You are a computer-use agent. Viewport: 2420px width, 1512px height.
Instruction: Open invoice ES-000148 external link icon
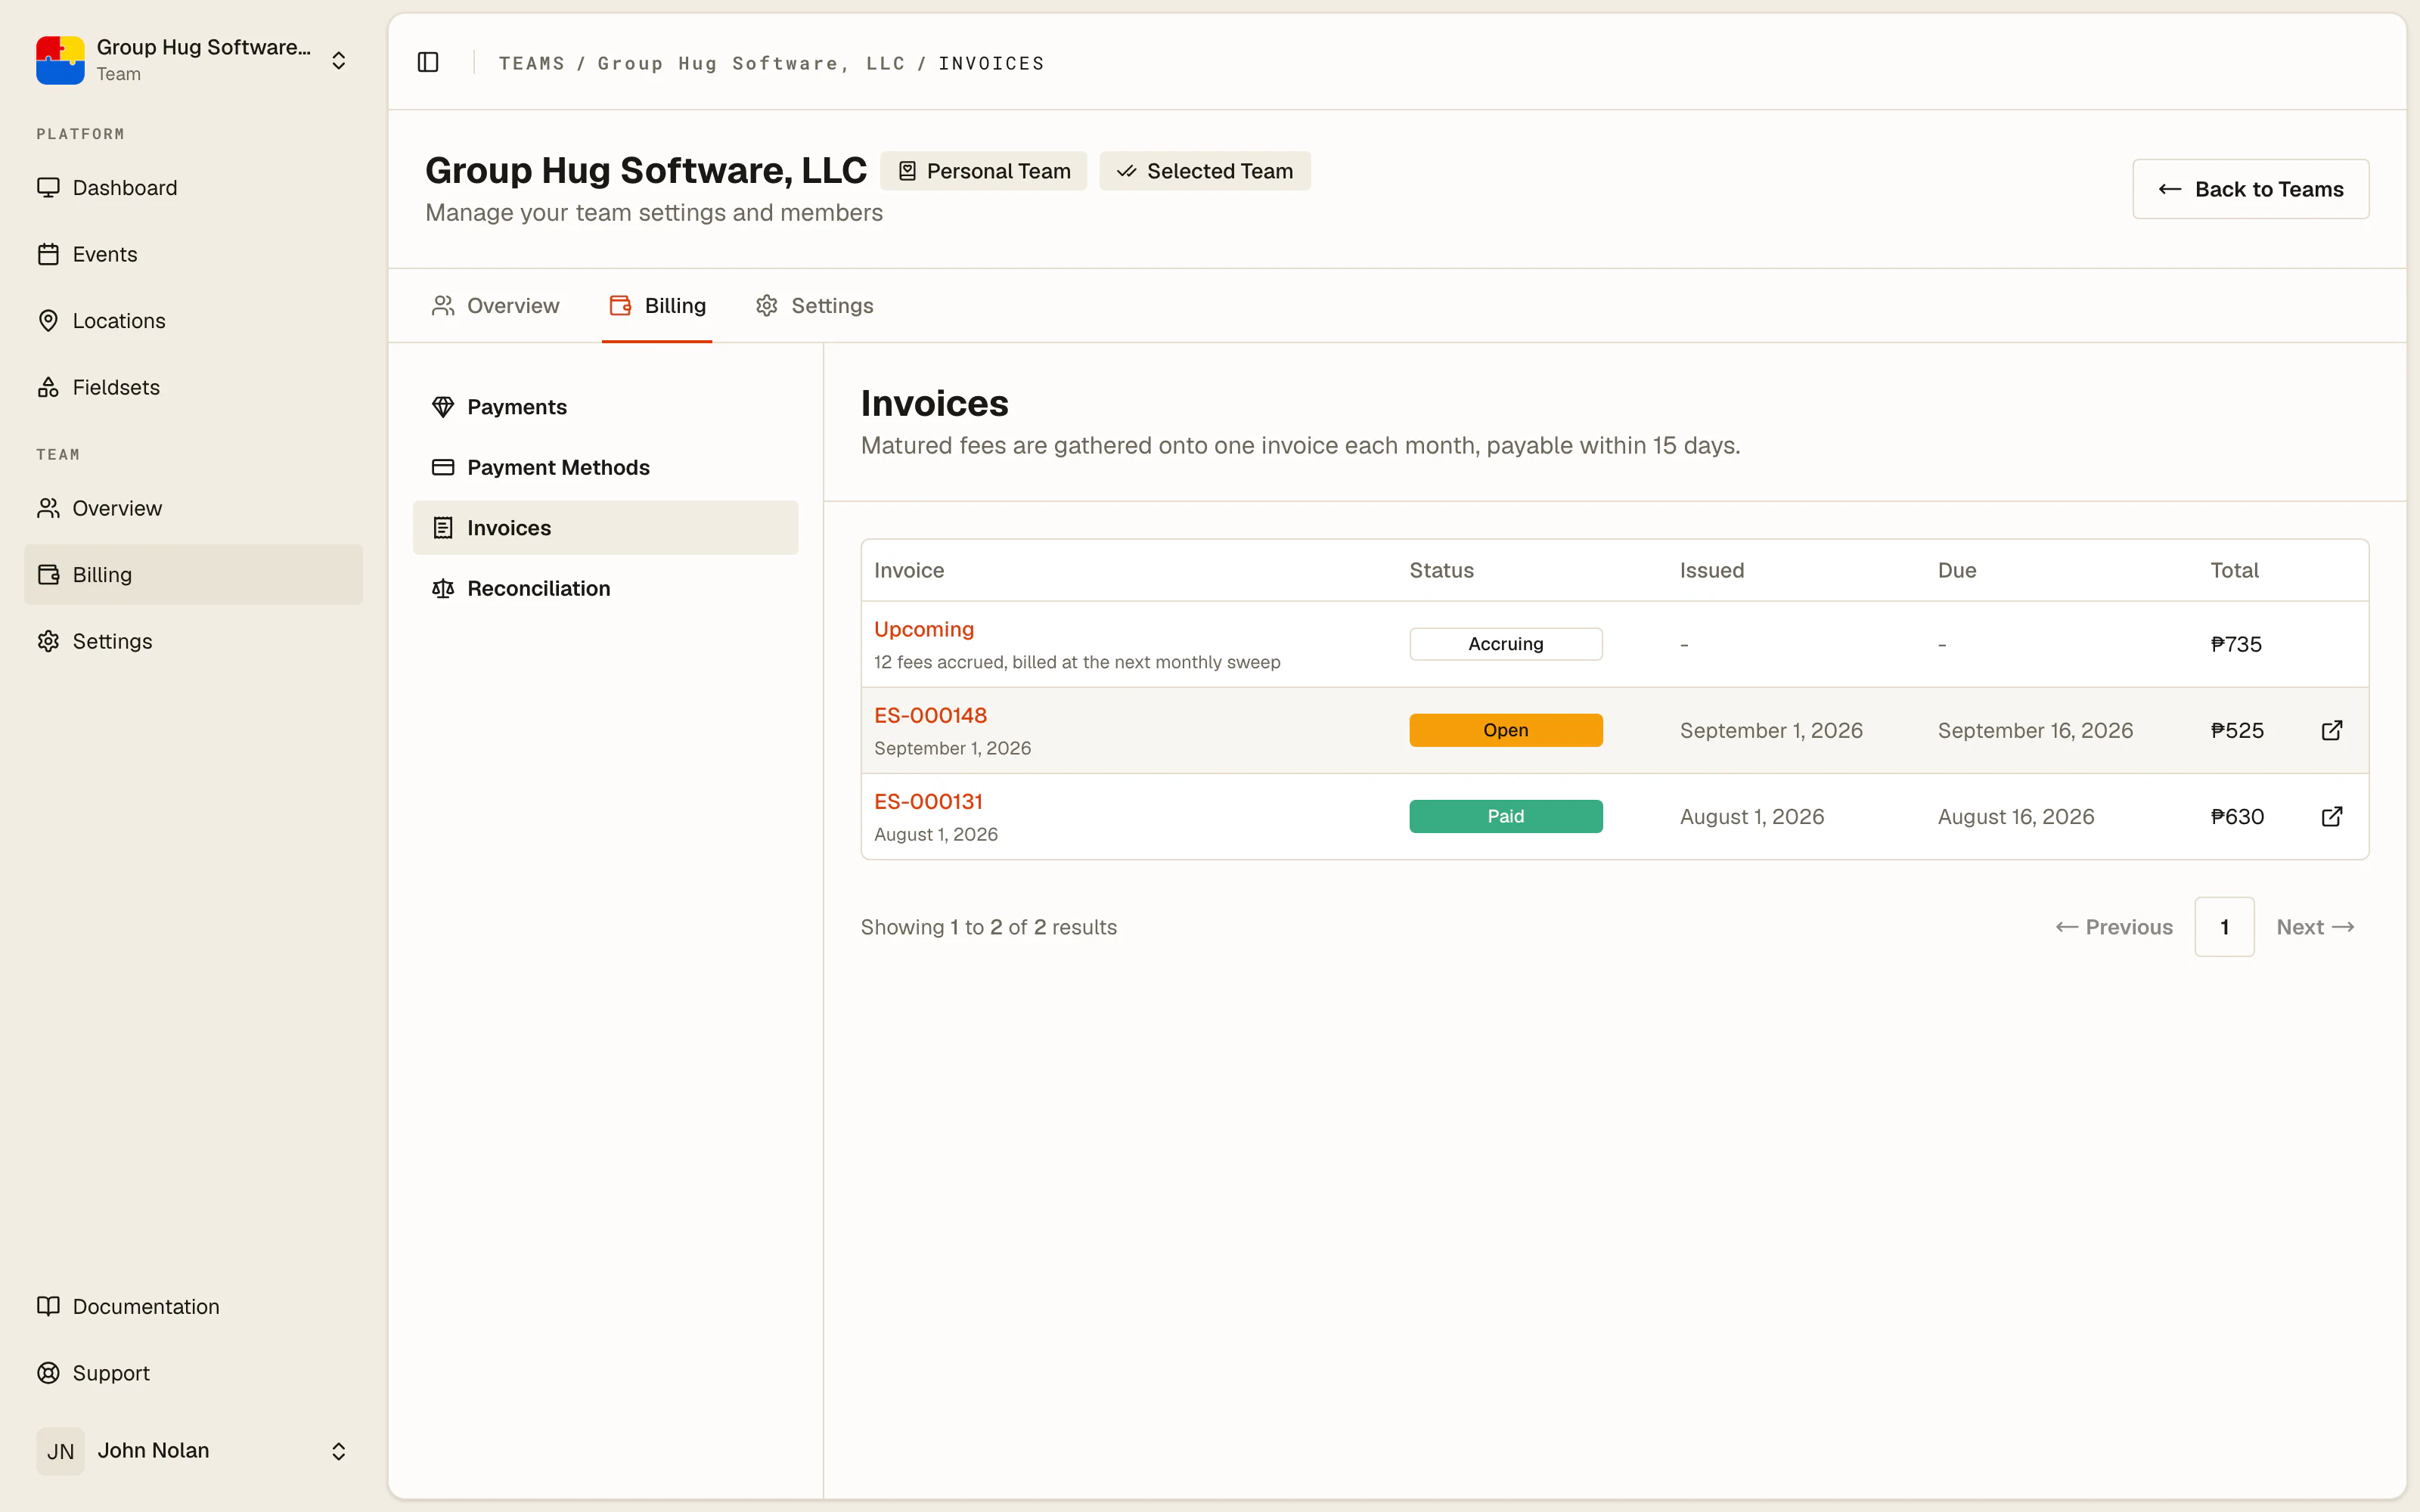(x=2331, y=730)
